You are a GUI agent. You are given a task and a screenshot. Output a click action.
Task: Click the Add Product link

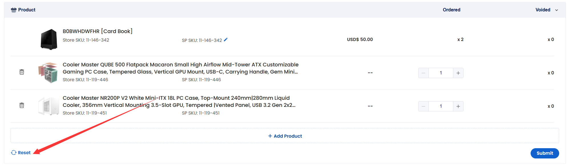point(285,136)
